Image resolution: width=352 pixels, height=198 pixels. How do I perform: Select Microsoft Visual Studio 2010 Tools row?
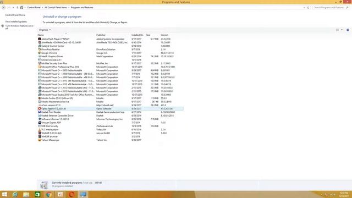(110, 95)
